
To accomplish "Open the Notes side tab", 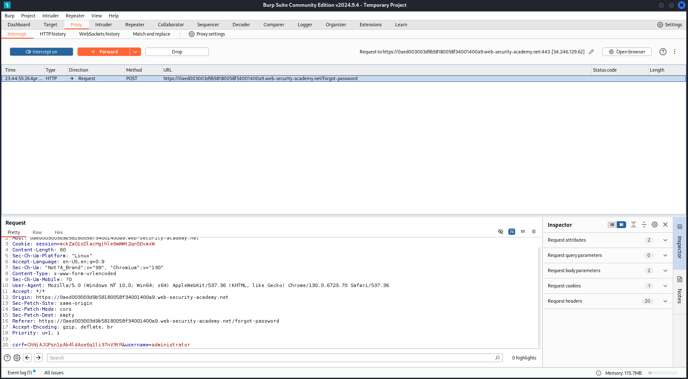I will tap(680, 292).
